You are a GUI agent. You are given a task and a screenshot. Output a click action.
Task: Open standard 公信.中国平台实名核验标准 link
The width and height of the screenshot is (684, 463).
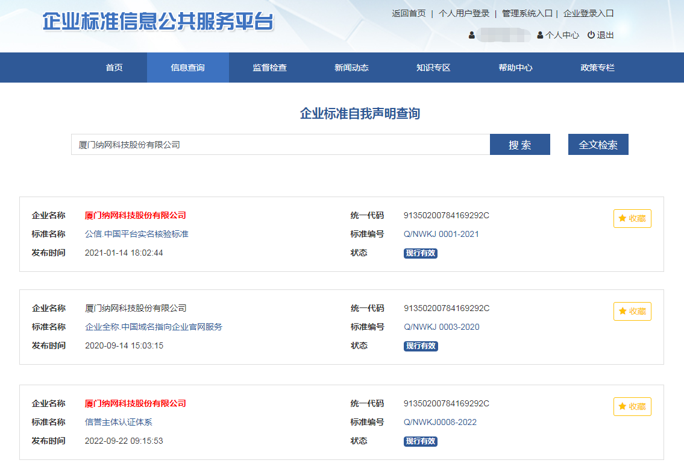coord(137,234)
